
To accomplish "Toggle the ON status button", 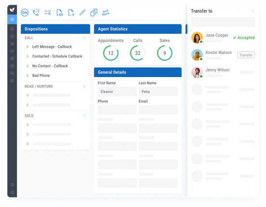I will (x=25, y=13).
